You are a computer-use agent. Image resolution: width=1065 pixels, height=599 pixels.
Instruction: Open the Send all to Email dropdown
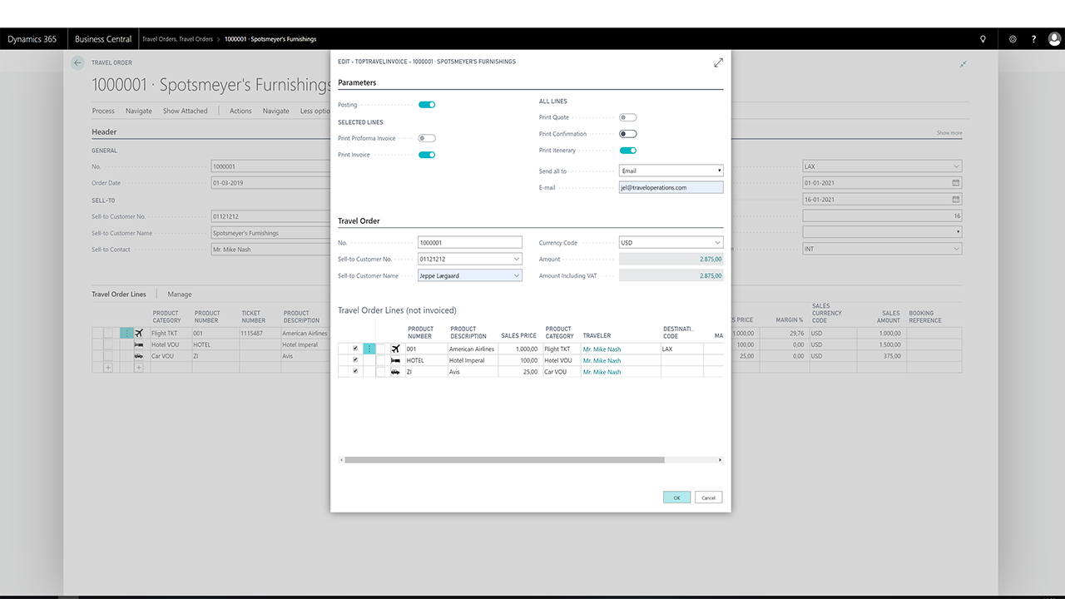coord(671,171)
